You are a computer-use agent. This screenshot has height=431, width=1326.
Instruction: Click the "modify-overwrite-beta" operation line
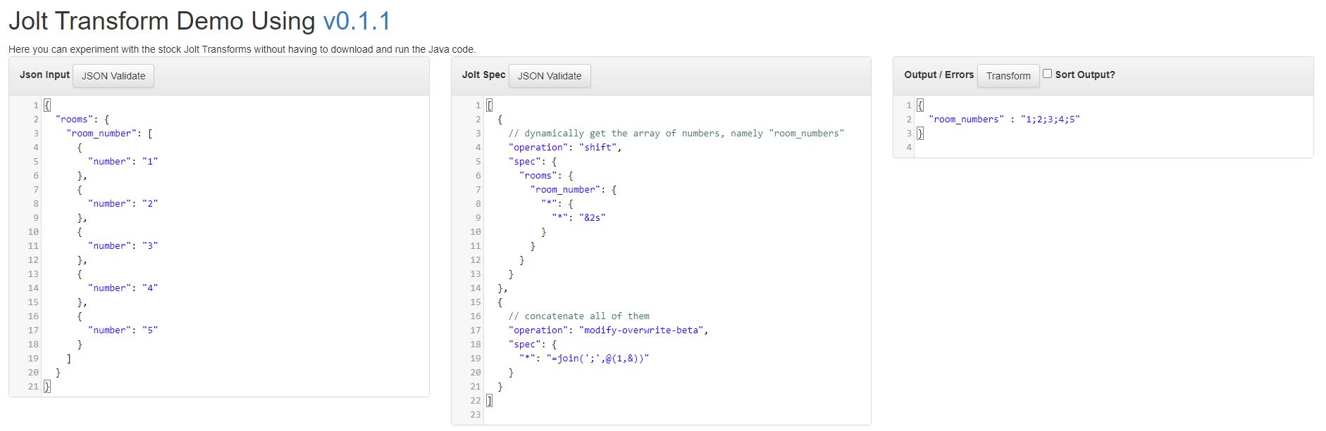click(x=608, y=330)
